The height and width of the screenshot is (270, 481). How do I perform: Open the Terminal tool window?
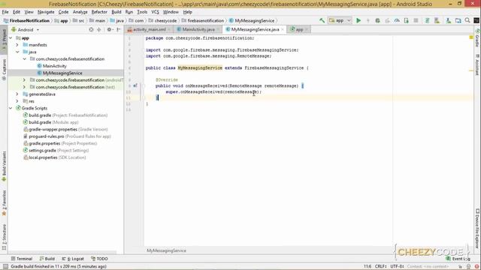22,259
